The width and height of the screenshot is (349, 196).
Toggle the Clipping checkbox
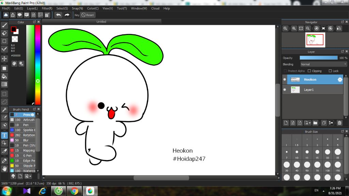click(x=309, y=71)
